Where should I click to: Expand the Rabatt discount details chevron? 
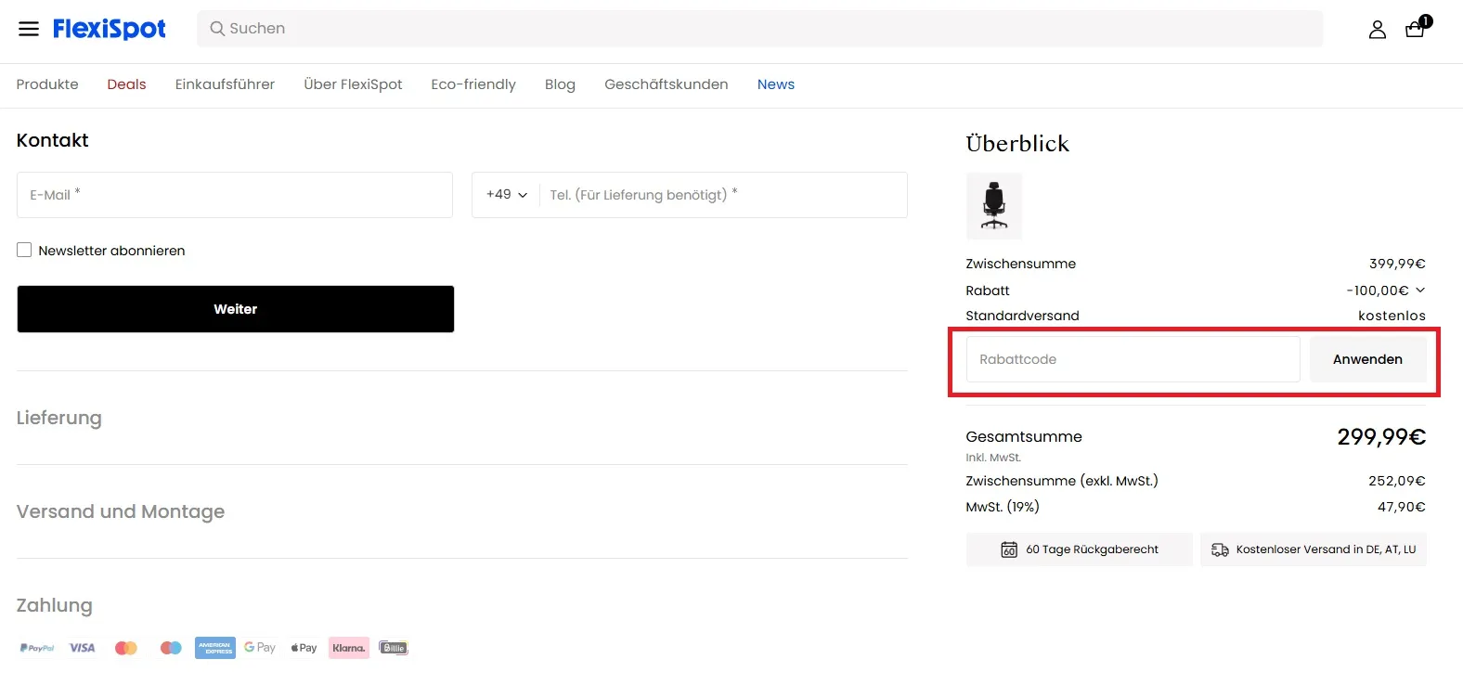(1420, 290)
